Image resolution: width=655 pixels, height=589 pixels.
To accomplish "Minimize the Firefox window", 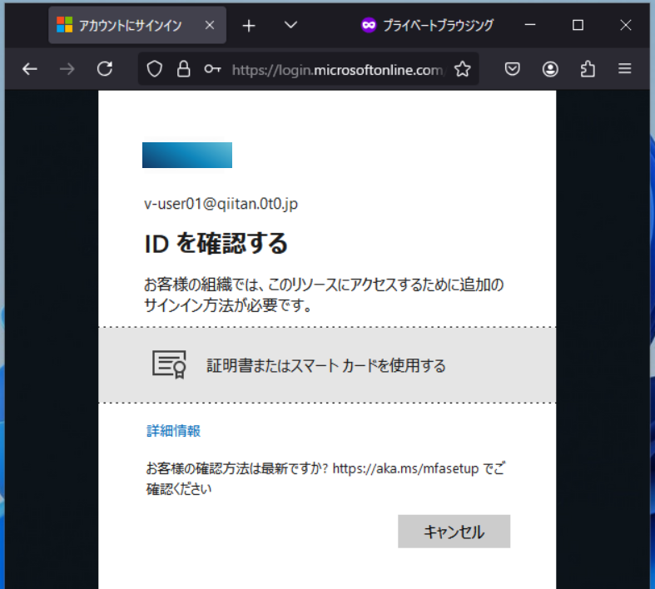I will pos(530,25).
